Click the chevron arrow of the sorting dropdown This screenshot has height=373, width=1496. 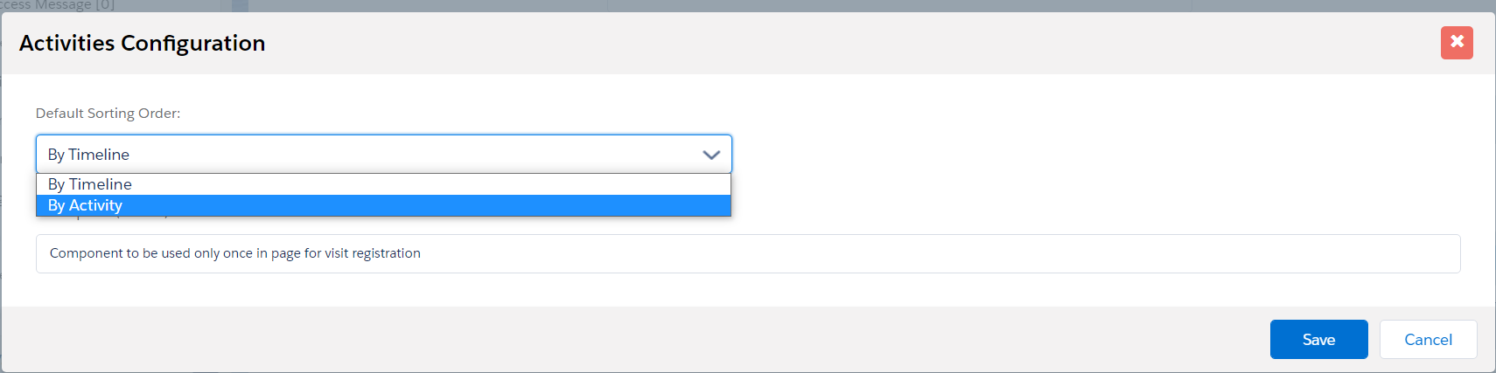pyautogui.click(x=711, y=155)
